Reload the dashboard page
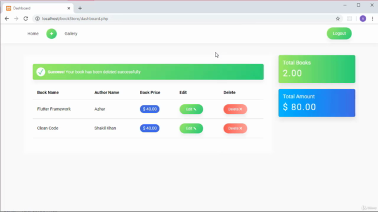The width and height of the screenshot is (378, 212). [25, 18]
